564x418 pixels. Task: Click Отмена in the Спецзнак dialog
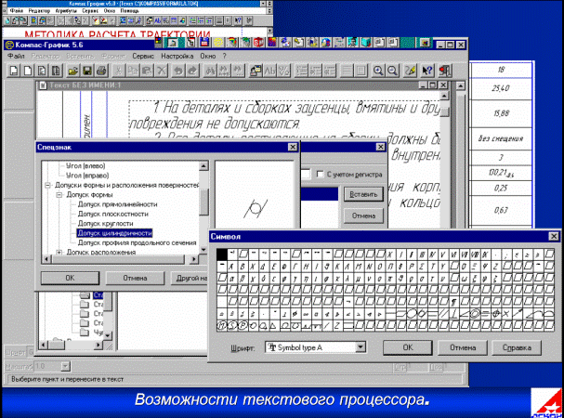(x=135, y=278)
